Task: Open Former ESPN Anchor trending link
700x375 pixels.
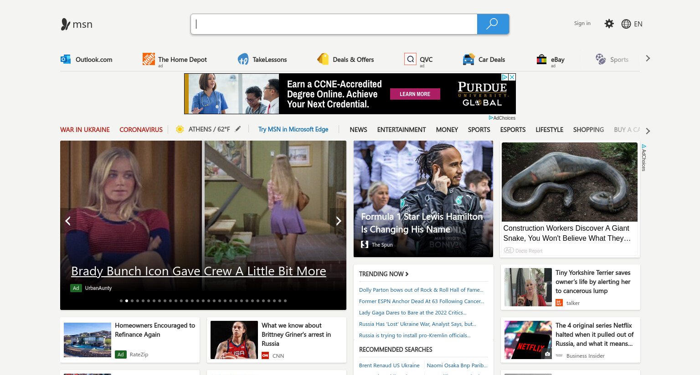Action: click(422, 301)
